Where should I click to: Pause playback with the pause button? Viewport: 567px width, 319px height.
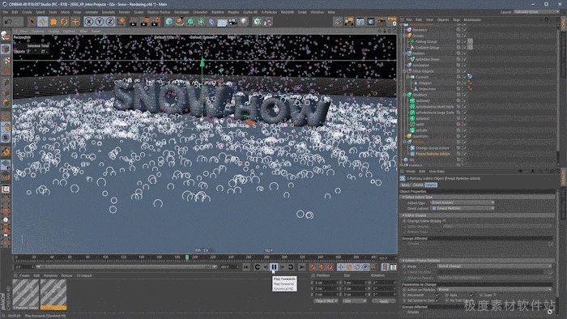(274, 267)
